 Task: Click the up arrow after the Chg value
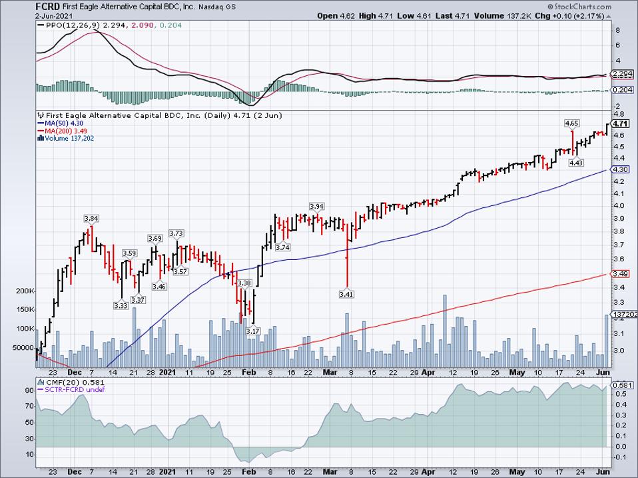608,16
